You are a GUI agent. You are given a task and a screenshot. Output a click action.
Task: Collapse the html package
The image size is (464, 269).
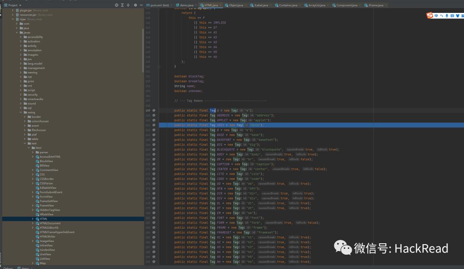click(x=29, y=148)
